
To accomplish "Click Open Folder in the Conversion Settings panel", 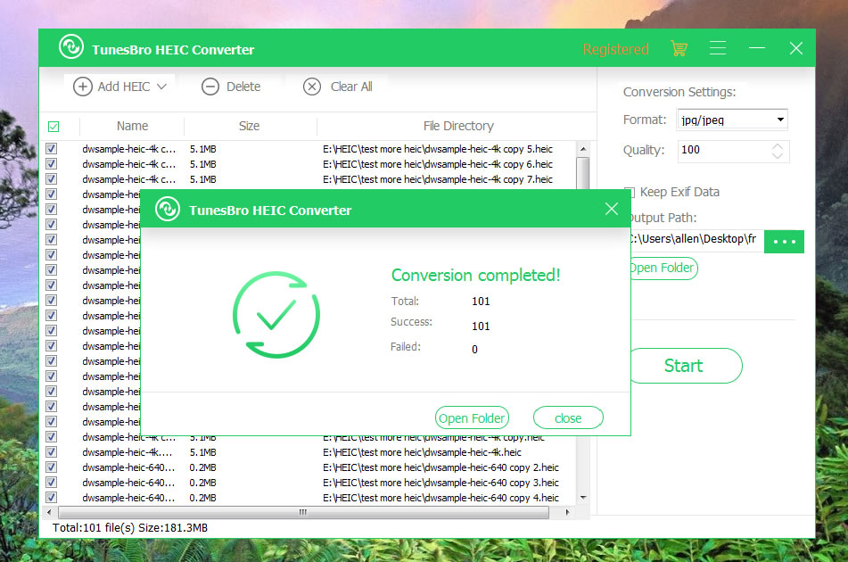I will (x=663, y=269).
